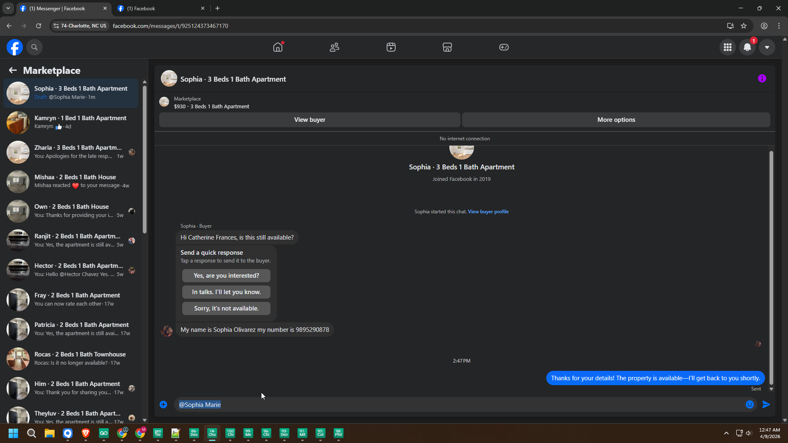The height and width of the screenshot is (443, 788).
Task: Expand the account dropdown arrow
Action: [x=767, y=47]
